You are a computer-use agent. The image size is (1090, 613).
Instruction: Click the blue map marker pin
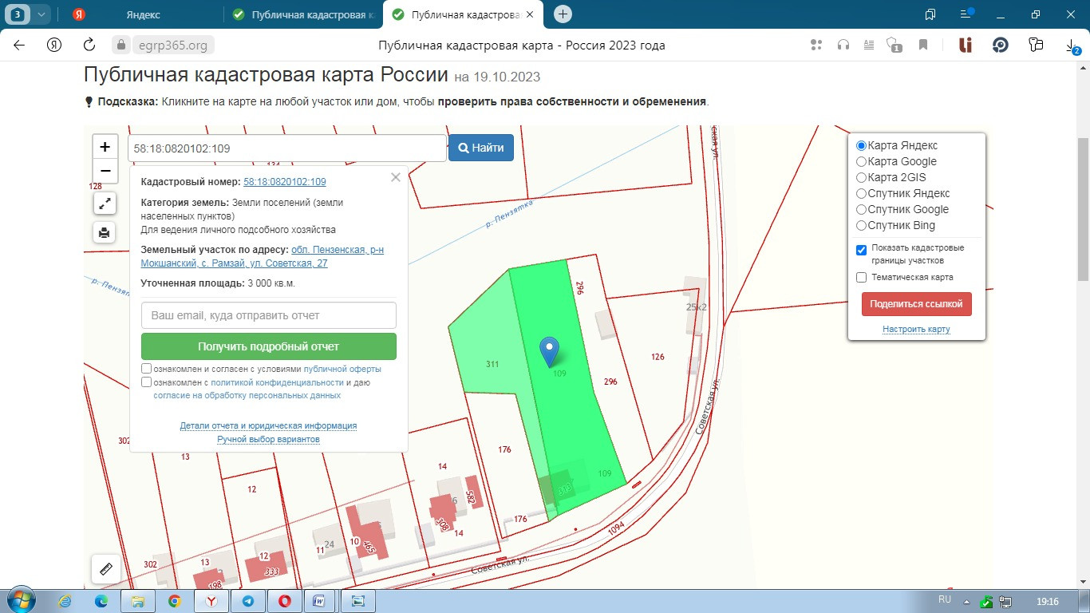pyautogui.click(x=549, y=351)
